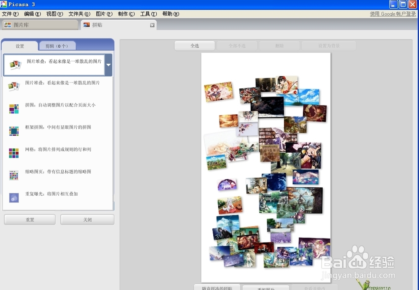419x290 pixels.
Task: Click the shuffle collage button at bottom
Action: click(217, 287)
